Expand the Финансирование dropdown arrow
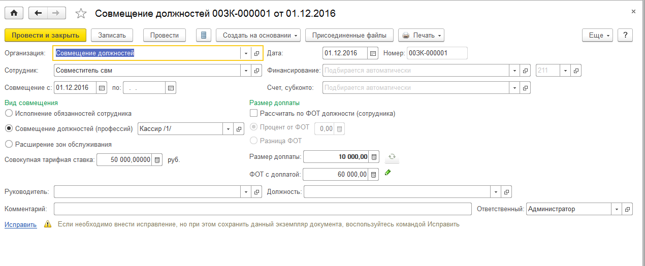Image resolution: width=645 pixels, height=266 pixels. [x=515, y=71]
